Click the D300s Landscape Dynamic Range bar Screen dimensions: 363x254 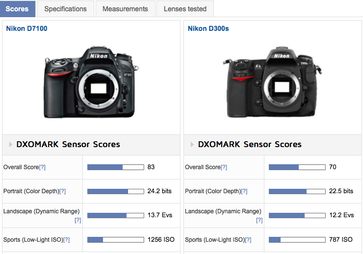[x=297, y=215]
